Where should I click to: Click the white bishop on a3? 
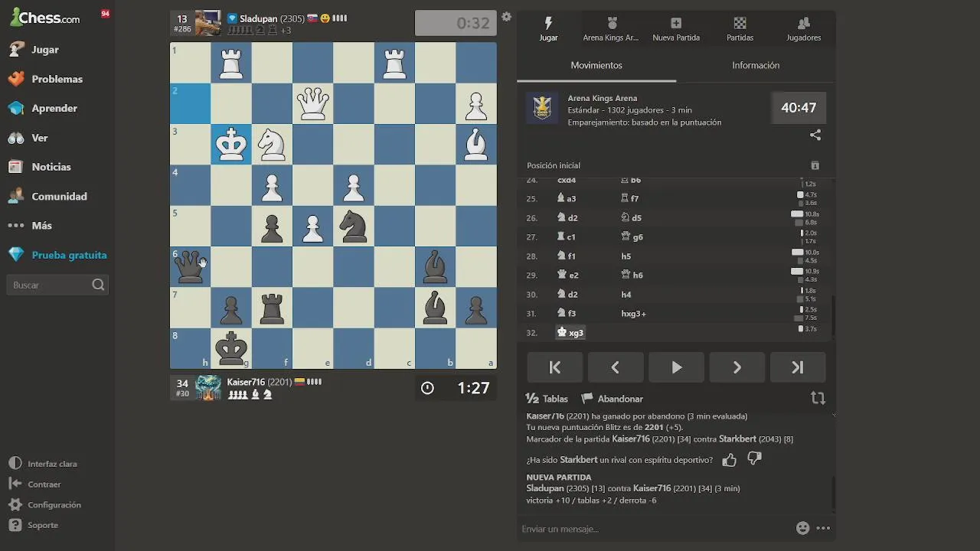tap(476, 144)
